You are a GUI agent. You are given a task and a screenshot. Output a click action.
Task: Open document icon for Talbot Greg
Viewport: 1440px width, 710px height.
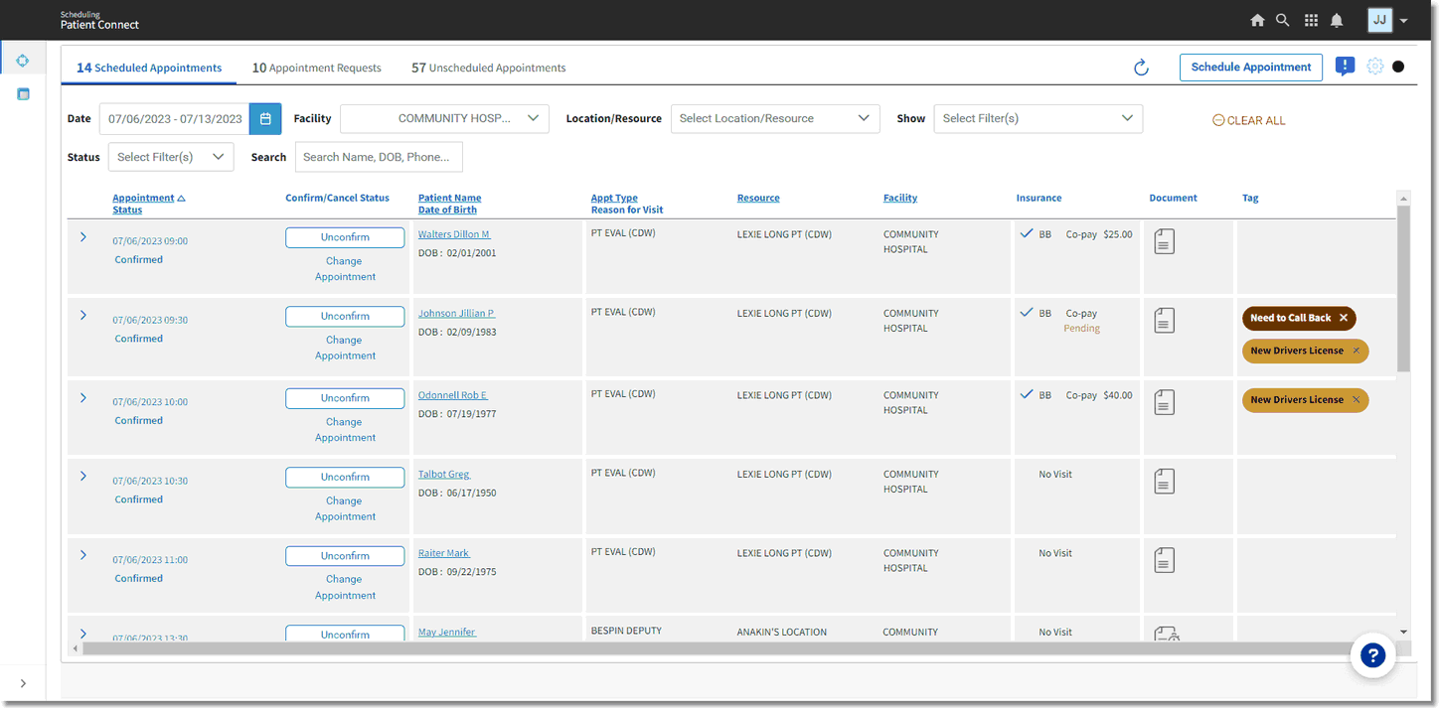tap(1164, 482)
